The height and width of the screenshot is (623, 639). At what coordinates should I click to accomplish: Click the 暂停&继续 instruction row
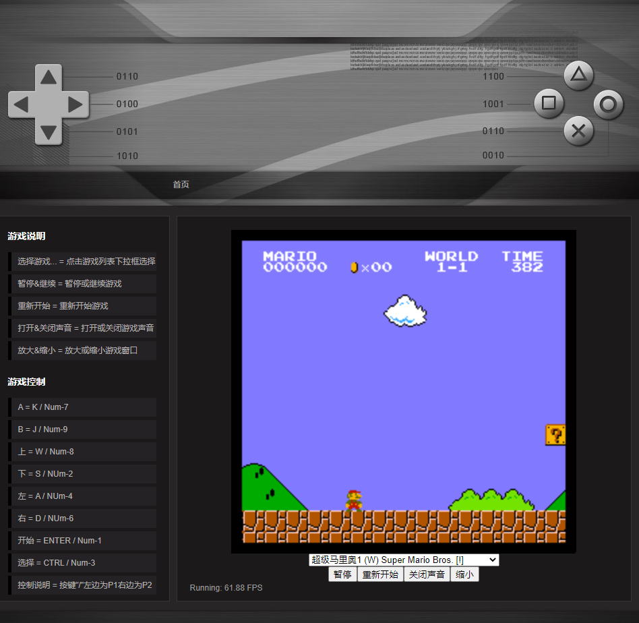click(x=82, y=284)
